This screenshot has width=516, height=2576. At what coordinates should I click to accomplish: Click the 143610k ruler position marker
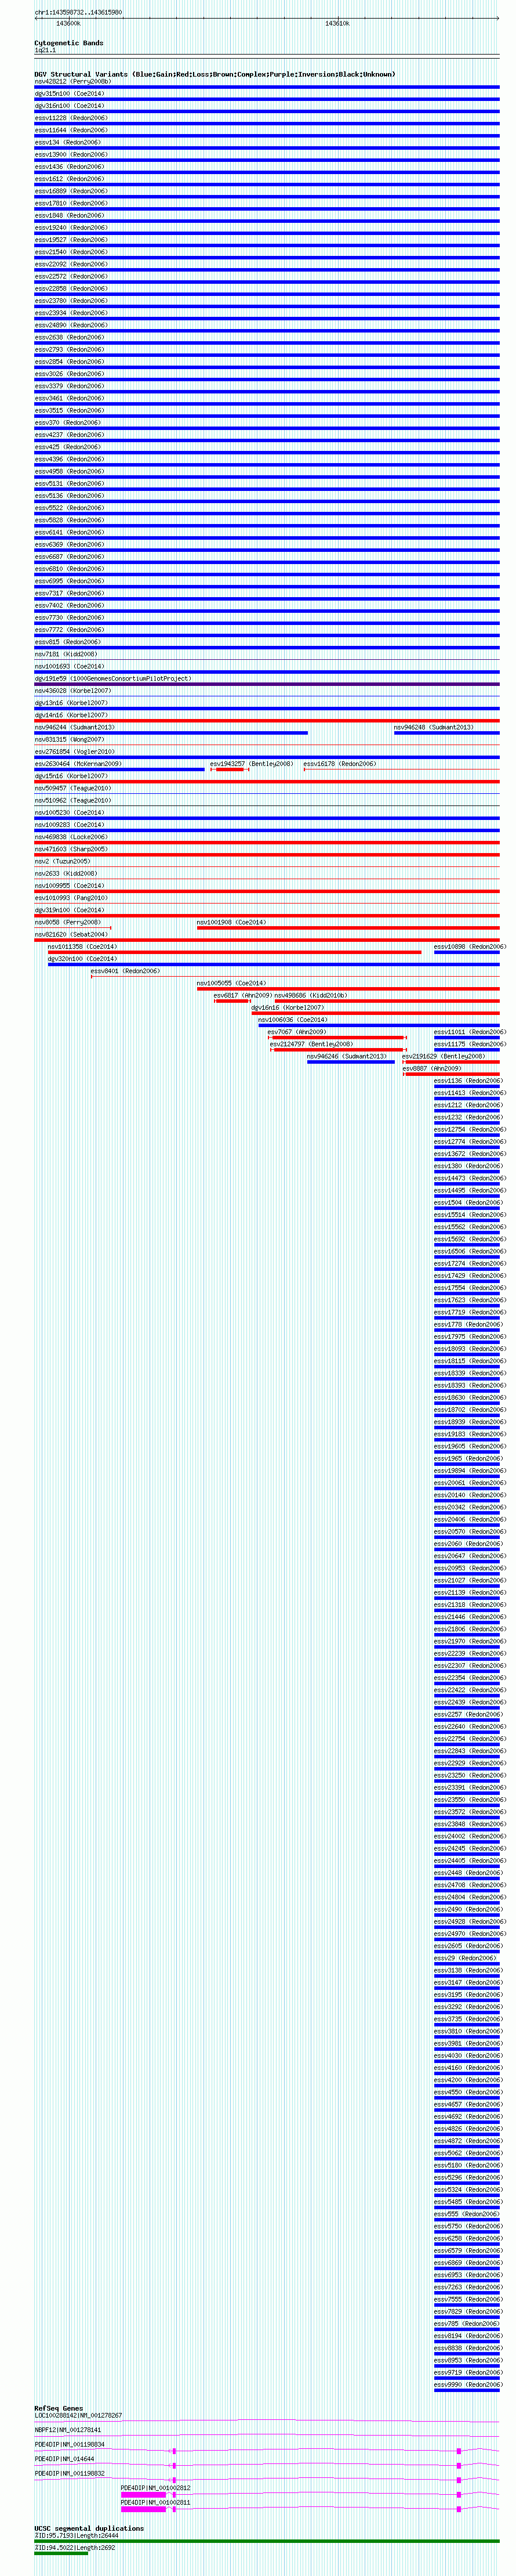coord(337,23)
